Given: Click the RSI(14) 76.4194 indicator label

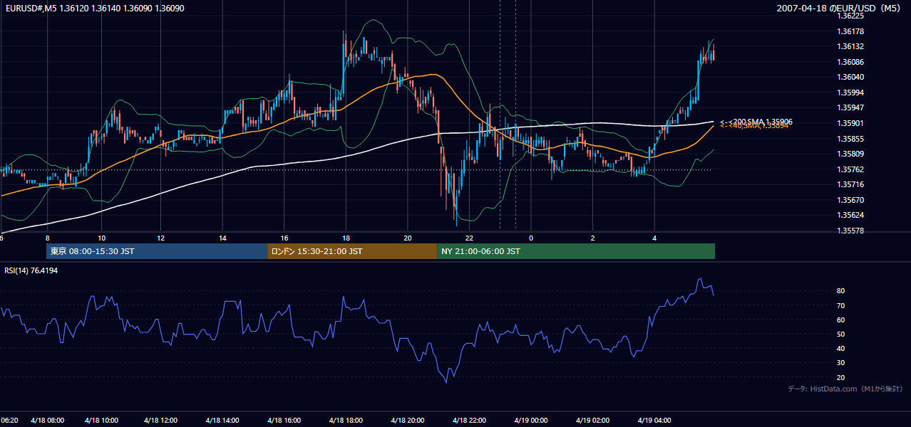Looking at the screenshot, I should click(31, 270).
